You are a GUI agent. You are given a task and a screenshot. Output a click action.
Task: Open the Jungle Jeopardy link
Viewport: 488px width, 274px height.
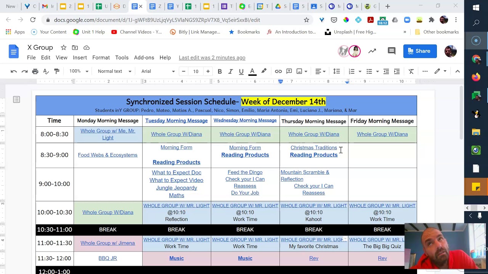tap(177, 188)
